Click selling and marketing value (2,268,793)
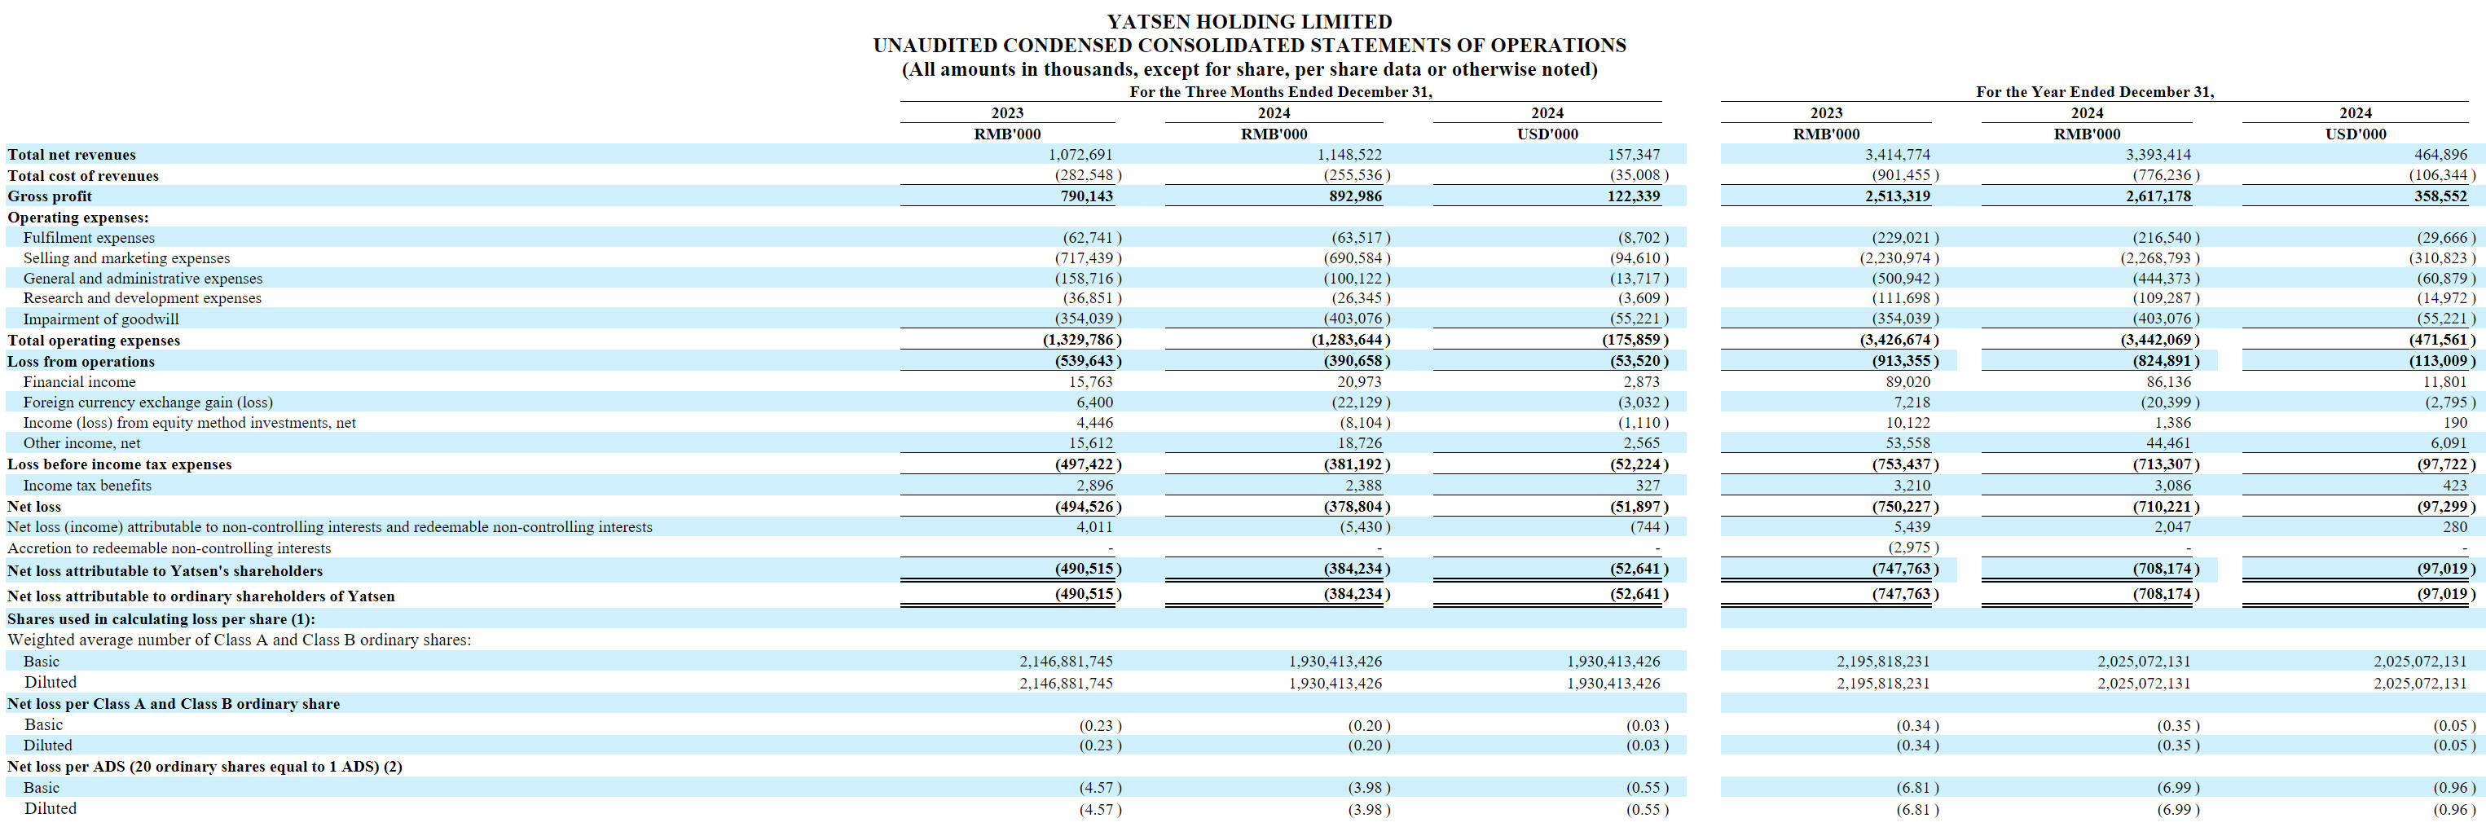 (x=2160, y=258)
